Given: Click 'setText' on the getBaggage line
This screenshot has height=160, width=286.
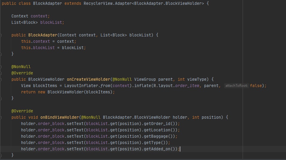Looking at the screenshot, I should point(75,136).
